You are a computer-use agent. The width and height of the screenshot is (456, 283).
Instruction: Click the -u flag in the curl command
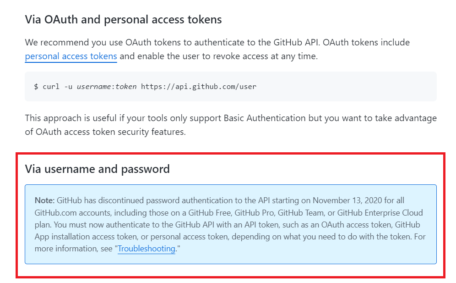68,87
